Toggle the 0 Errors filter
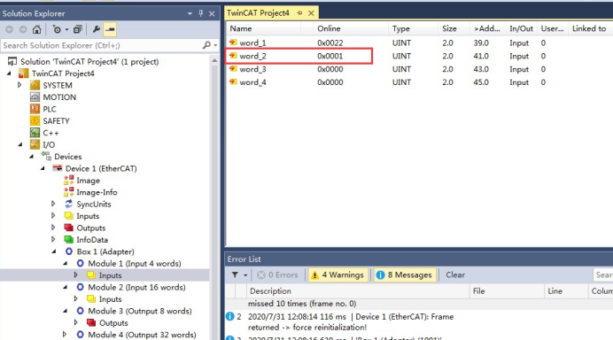The image size is (613, 340). [x=277, y=275]
